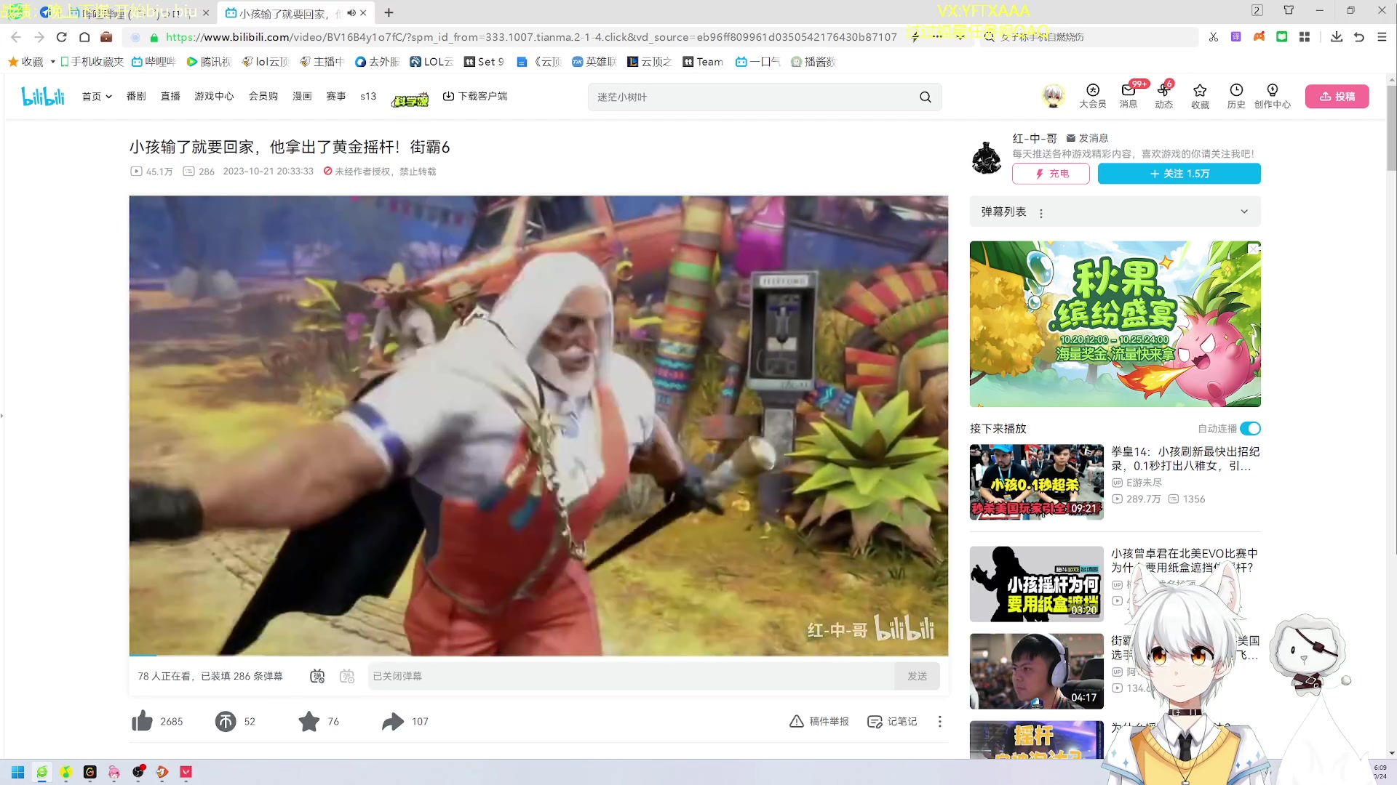
Task: Open 消息 messages icon
Action: click(x=1128, y=96)
